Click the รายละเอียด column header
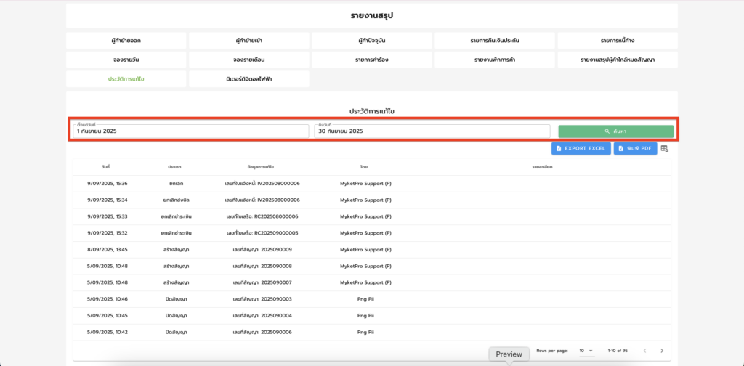The height and width of the screenshot is (366, 744). 542,167
